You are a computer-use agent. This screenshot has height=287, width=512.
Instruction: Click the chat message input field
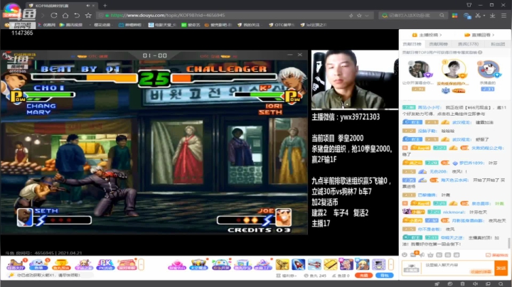click(x=459, y=269)
